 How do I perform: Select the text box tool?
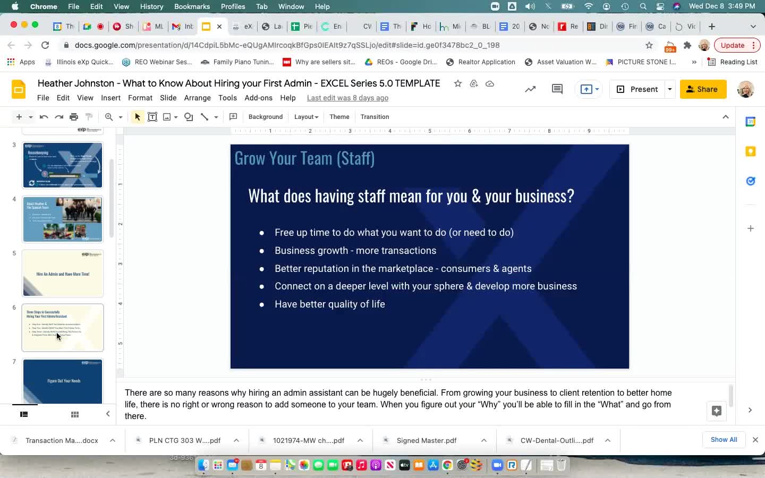pos(152,117)
